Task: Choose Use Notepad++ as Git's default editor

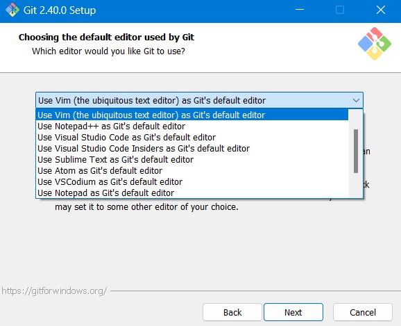Action: 192,127
